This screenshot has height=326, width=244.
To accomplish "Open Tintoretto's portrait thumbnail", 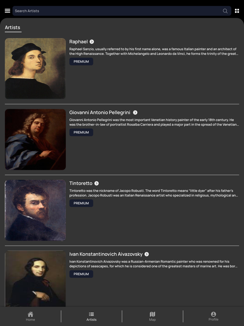I will [35, 210].
